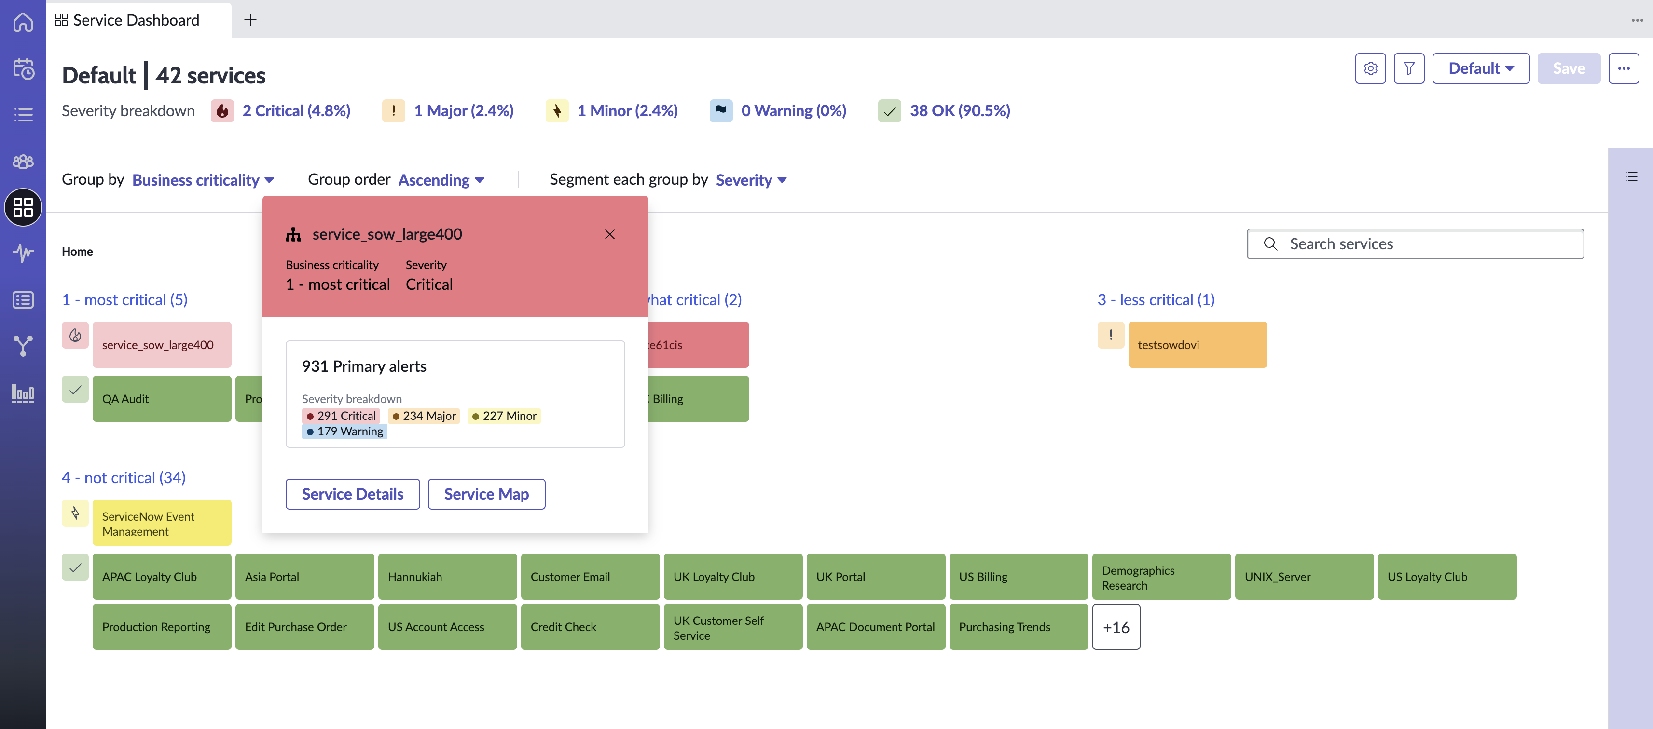Click the critical flame segment beside service_sow_large400

pyautogui.click(x=75, y=335)
